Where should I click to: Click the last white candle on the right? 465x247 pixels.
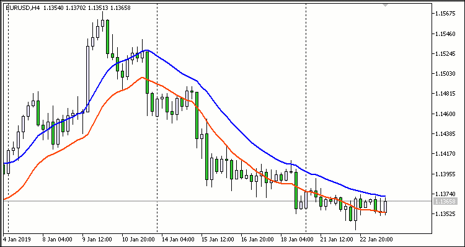[385, 207]
